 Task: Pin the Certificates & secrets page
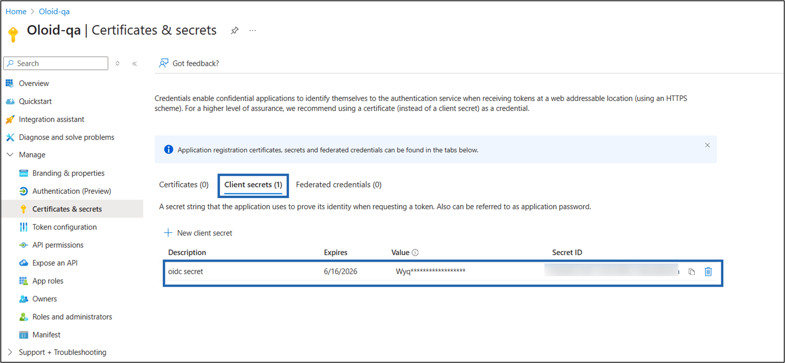tap(235, 30)
